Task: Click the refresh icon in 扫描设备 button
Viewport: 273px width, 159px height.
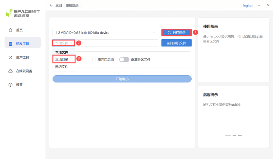Action: pyautogui.click(x=169, y=33)
